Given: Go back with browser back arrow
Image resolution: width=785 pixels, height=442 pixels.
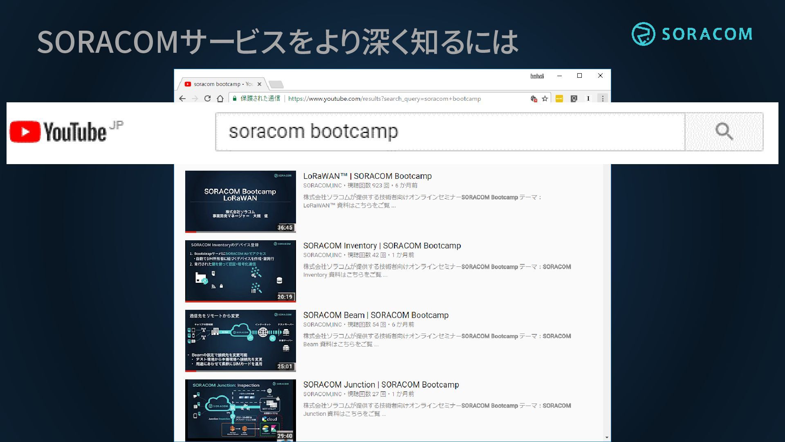Looking at the screenshot, I should 182,99.
